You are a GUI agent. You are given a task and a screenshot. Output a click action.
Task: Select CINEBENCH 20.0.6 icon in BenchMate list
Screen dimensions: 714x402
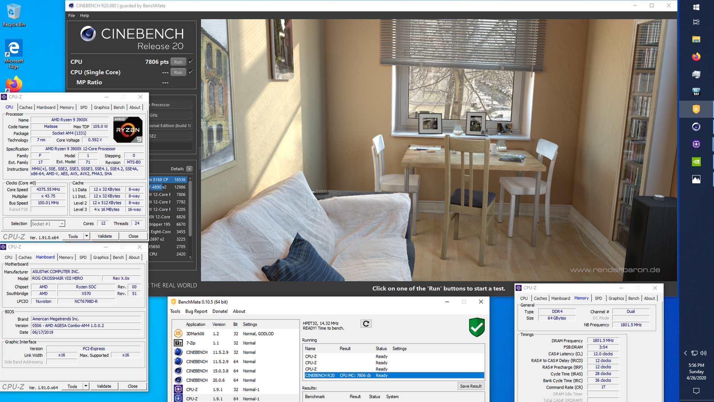pos(178,380)
